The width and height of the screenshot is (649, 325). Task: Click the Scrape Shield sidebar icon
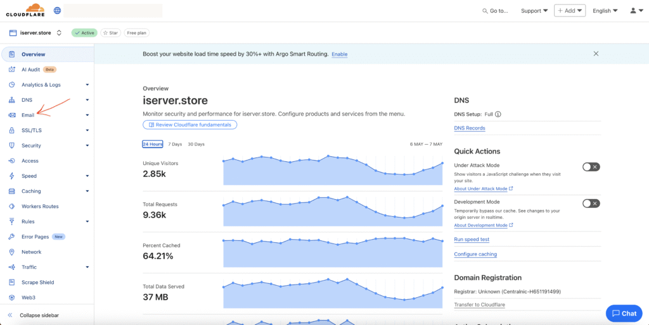click(12, 283)
